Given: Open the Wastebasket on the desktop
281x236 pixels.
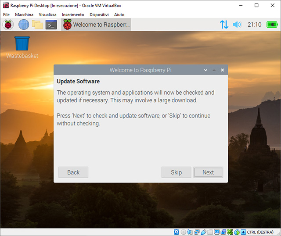Looking at the screenshot, I should click(x=22, y=47).
